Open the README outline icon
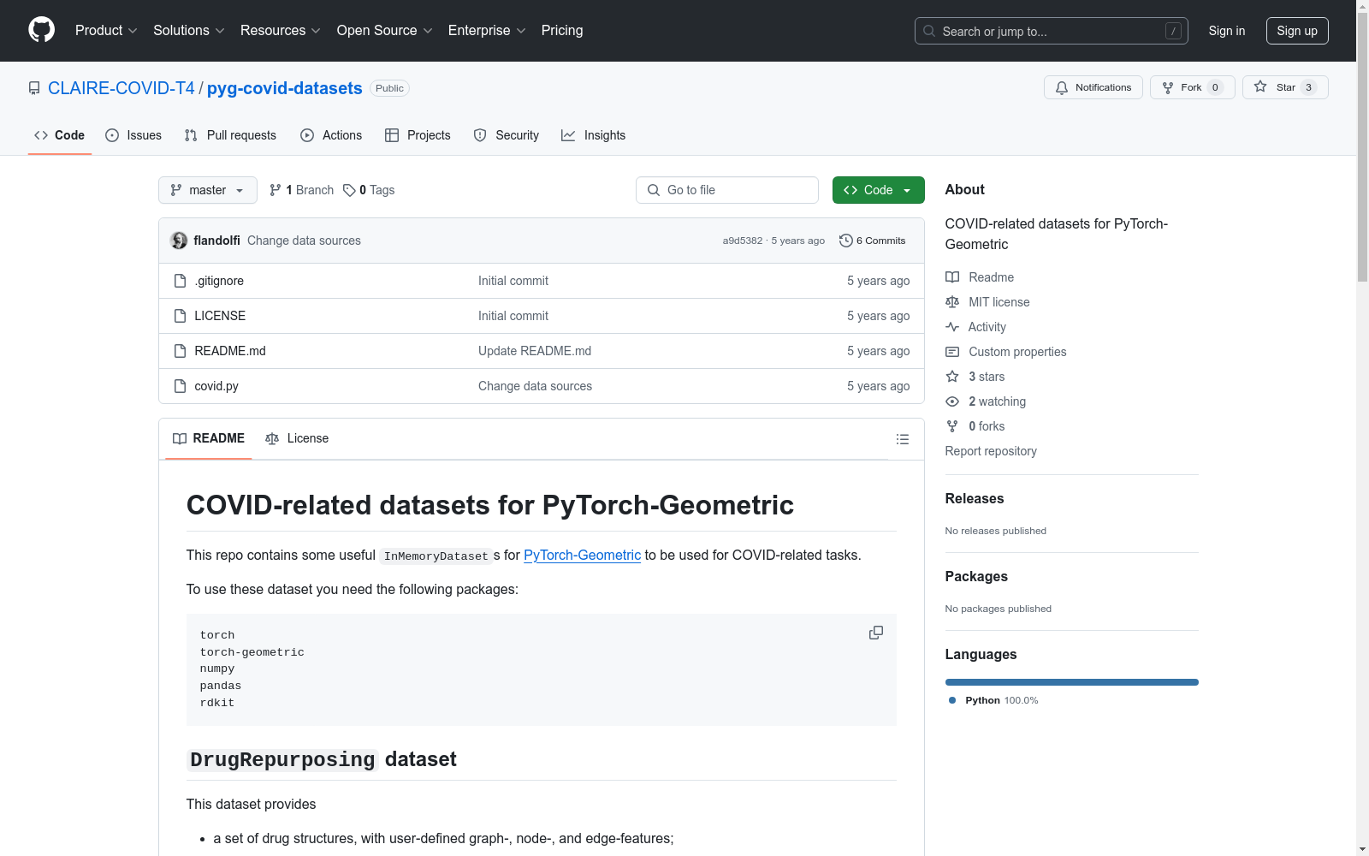1369x856 pixels. tap(903, 439)
